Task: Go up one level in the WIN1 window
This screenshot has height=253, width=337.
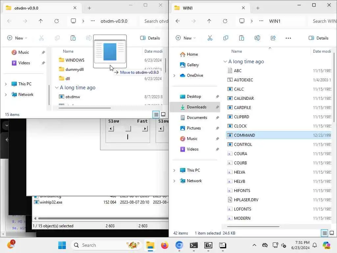Action: tap(209, 21)
